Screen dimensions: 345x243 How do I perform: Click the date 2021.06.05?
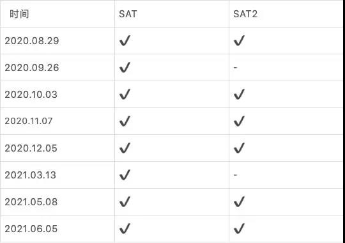[x=31, y=229]
